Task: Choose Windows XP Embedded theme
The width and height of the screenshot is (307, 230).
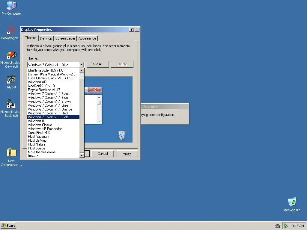Action: [x=53, y=129]
